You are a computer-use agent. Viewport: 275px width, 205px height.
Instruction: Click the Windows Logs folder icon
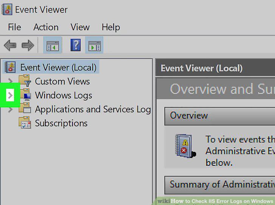point(25,94)
